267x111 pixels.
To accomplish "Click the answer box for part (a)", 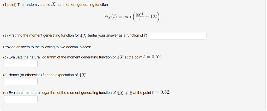I will (x=178, y=36).
